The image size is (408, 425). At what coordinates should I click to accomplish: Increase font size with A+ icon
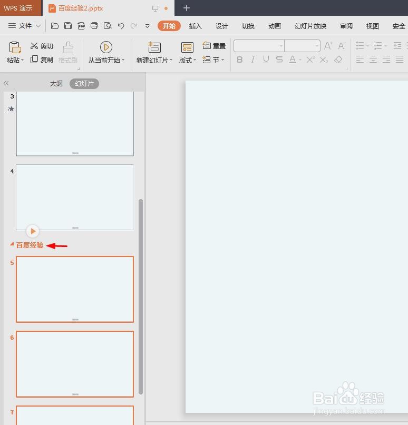click(x=328, y=46)
